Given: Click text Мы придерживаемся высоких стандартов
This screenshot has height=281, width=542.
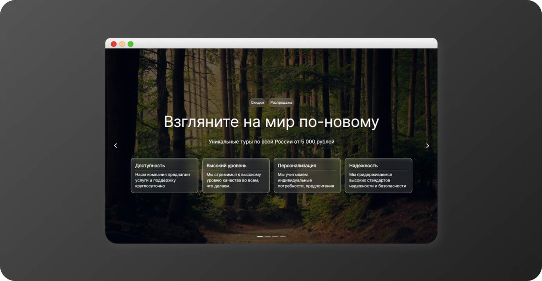Looking at the screenshot, I should 378,180.
